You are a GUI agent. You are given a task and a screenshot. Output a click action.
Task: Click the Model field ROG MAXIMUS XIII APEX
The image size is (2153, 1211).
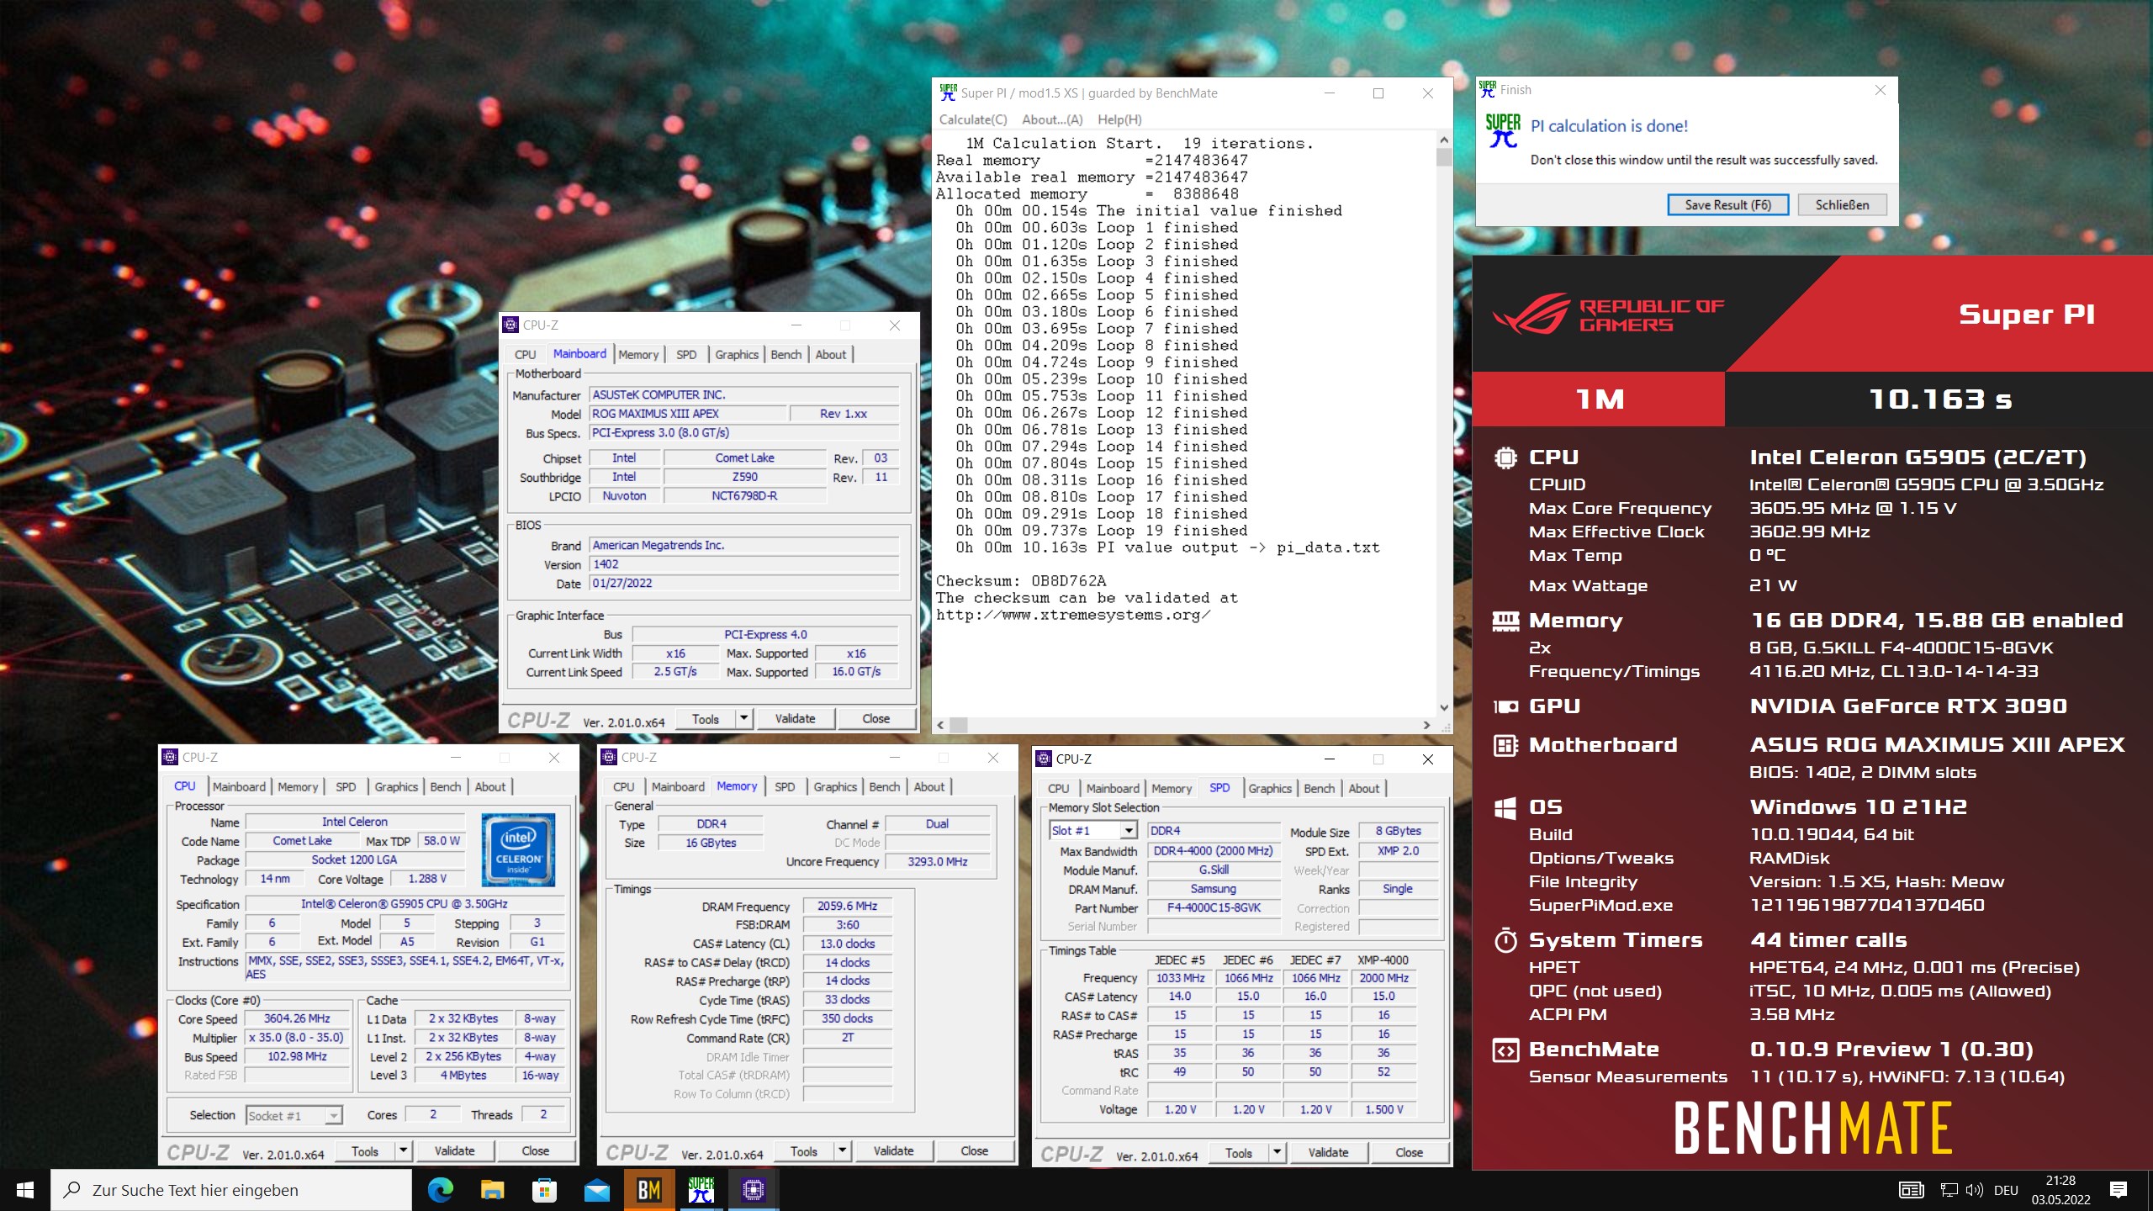(687, 414)
